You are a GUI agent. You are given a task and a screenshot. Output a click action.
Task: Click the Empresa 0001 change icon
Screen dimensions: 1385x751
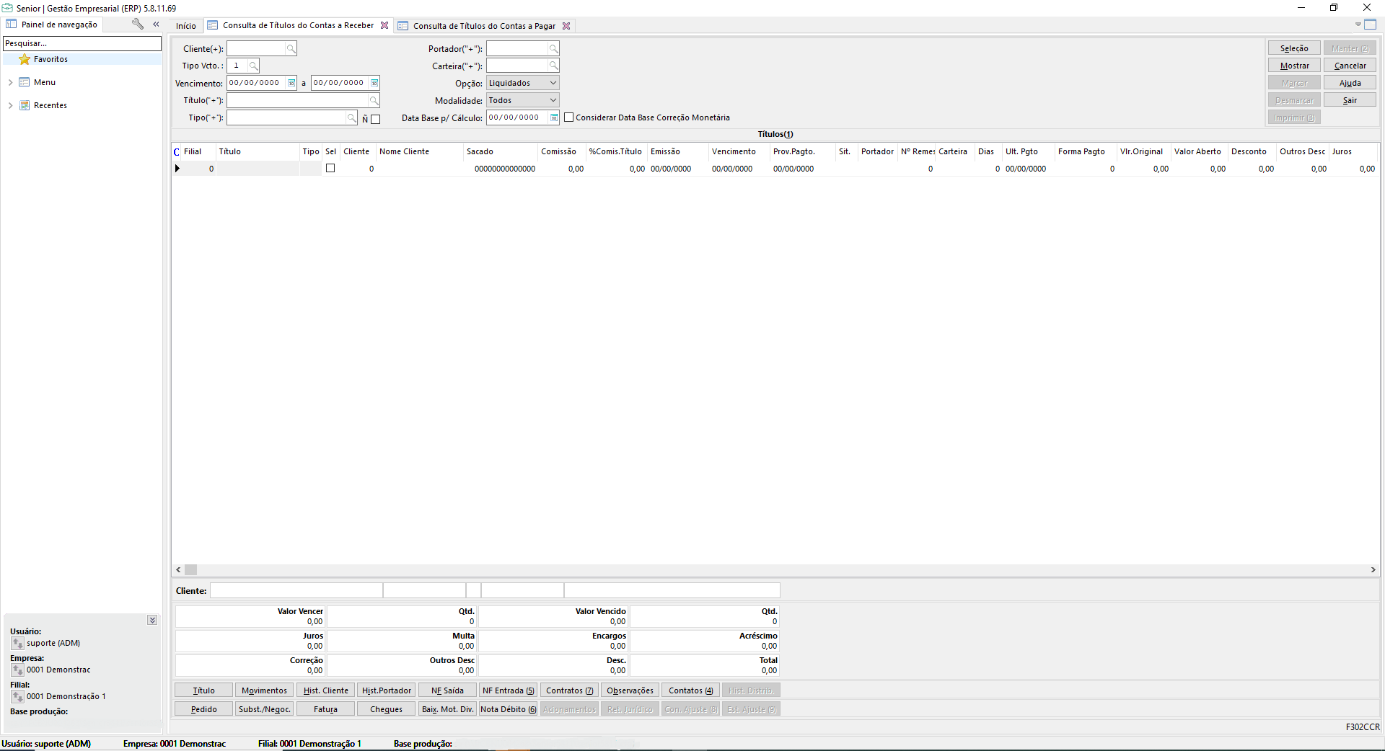coord(18,670)
